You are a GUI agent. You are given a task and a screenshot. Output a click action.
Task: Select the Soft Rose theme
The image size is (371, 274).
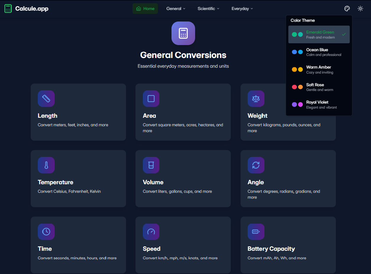(x=319, y=87)
